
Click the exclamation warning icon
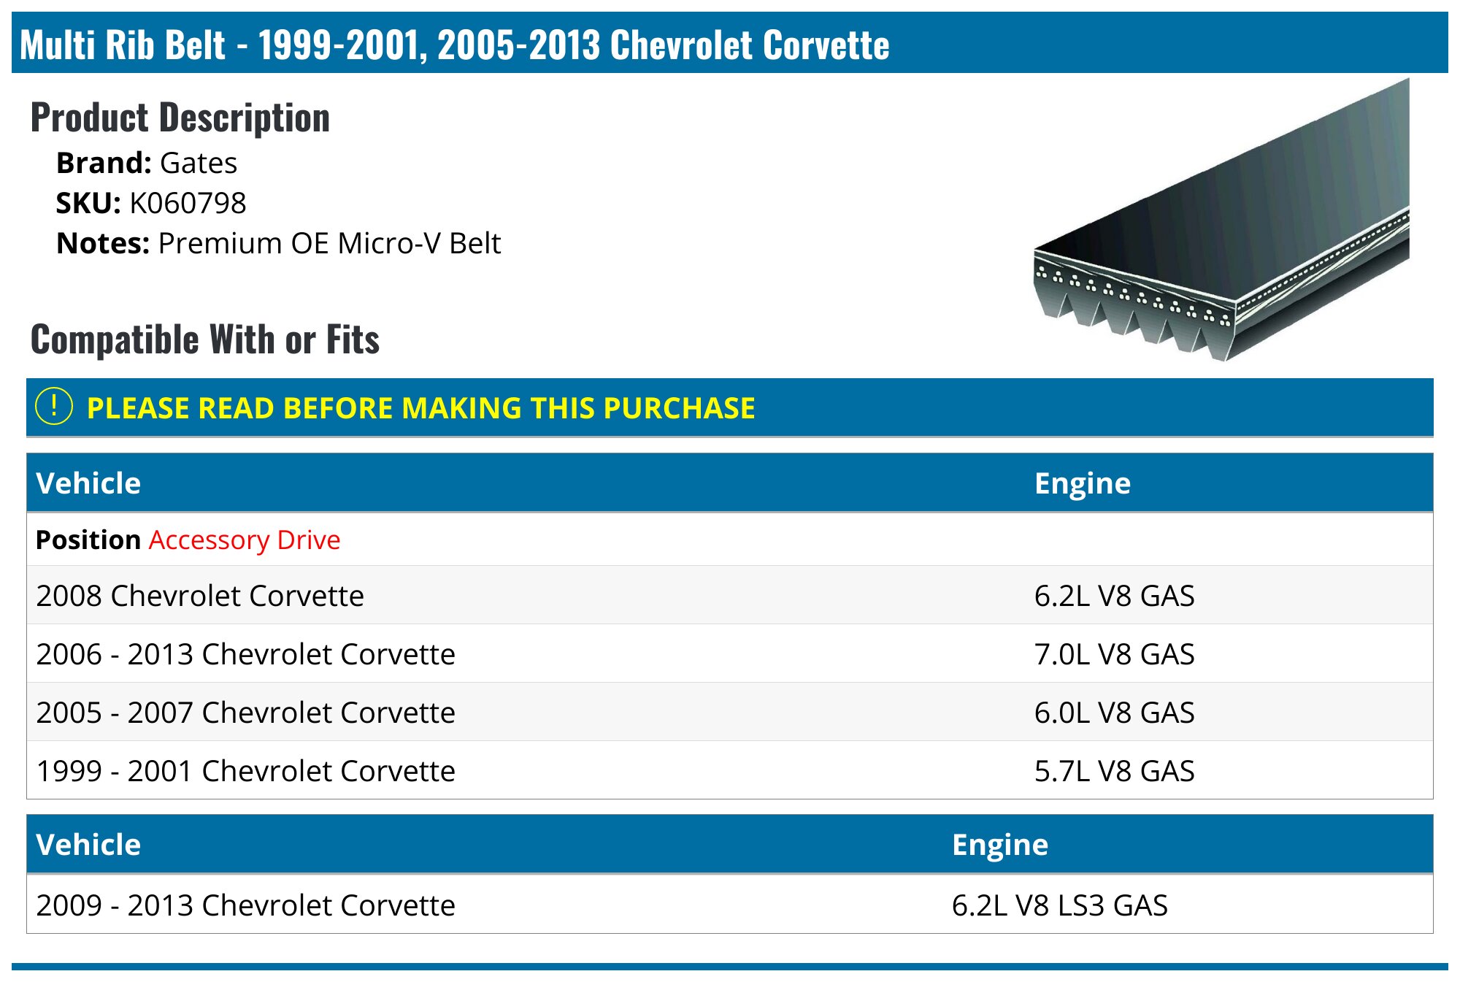click(54, 407)
